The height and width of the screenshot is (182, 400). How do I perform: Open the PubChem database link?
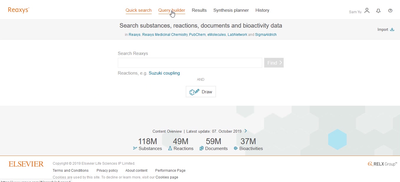[197, 35]
